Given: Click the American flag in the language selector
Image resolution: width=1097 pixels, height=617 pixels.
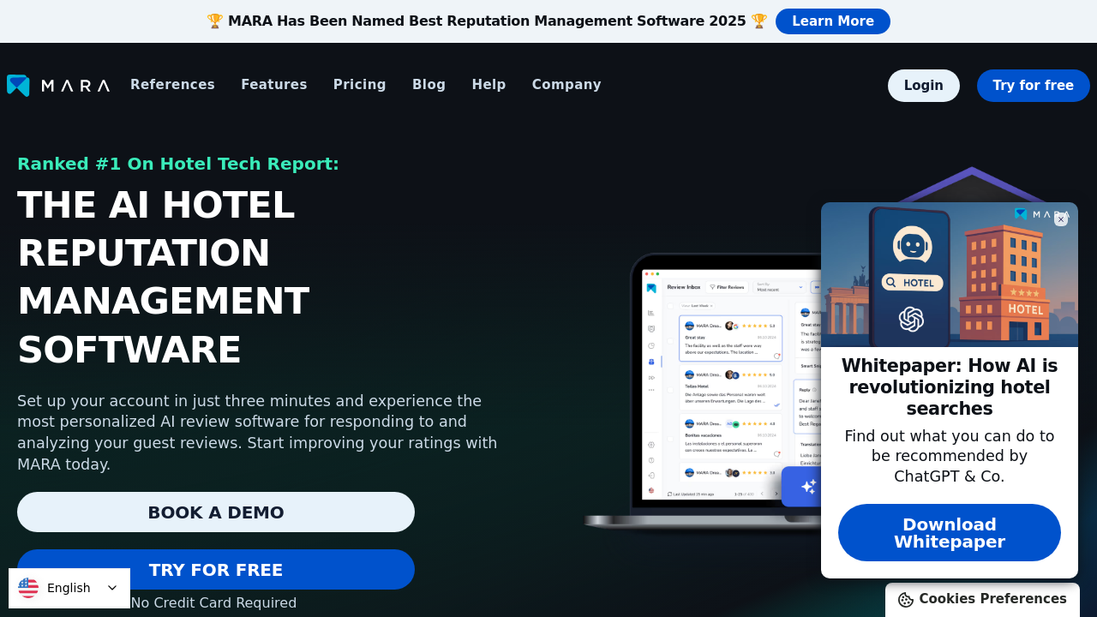Looking at the screenshot, I should point(28,588).
